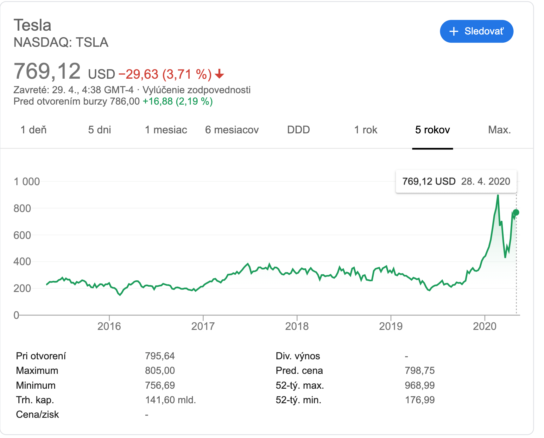The image size is (544, 438).
Task: Switch to the 5 dni range
Action: pos(99,130)
